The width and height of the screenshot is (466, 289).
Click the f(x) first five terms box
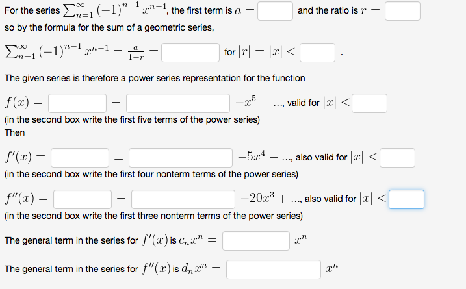(x=177, y=103)
